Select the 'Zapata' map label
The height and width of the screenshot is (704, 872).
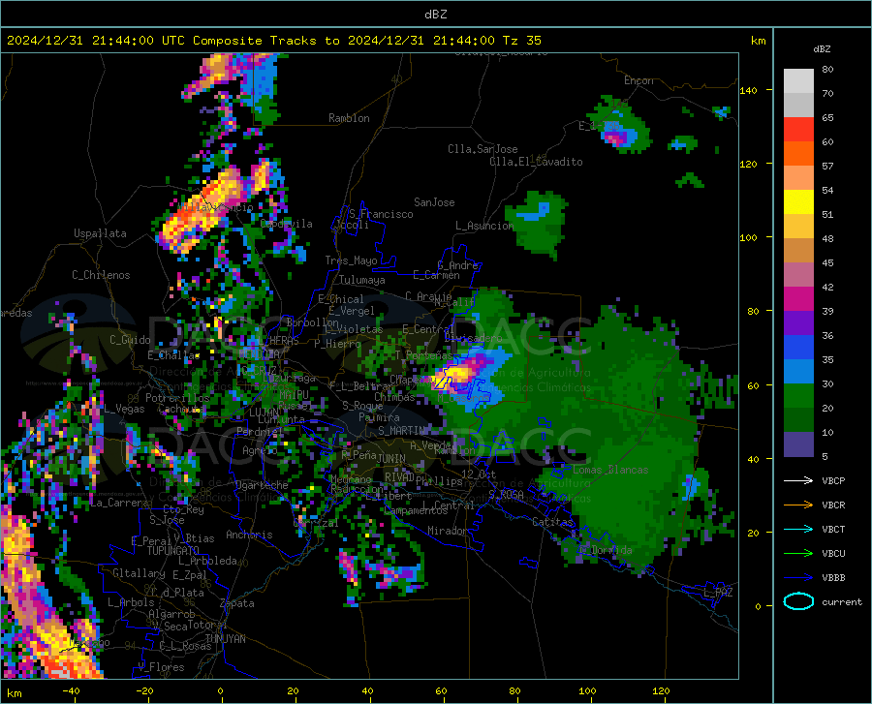pos(237,603)
